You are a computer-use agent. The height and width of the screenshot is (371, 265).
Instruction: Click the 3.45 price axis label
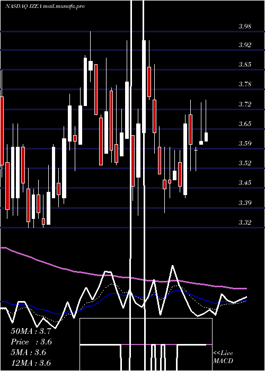245,183
